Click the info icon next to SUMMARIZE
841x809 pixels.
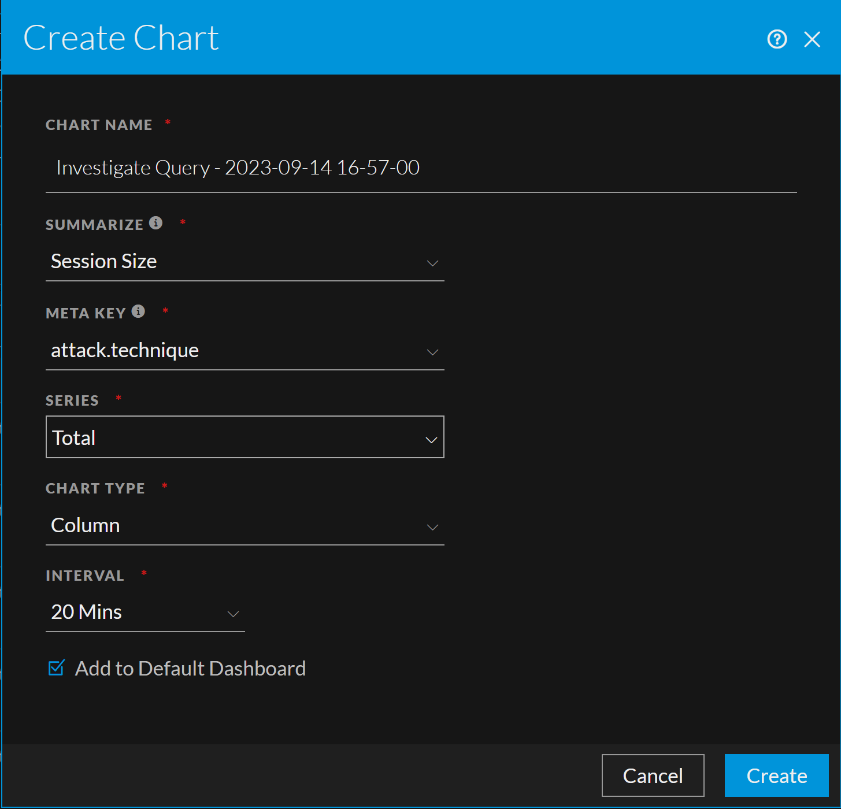coord(155,222)
